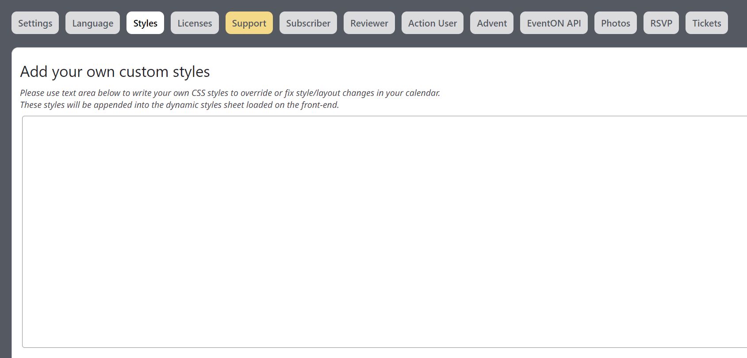Click the 'Please use text area below' instruction line
The width and height of the screenshot is (747, 358).
(230, 93)
